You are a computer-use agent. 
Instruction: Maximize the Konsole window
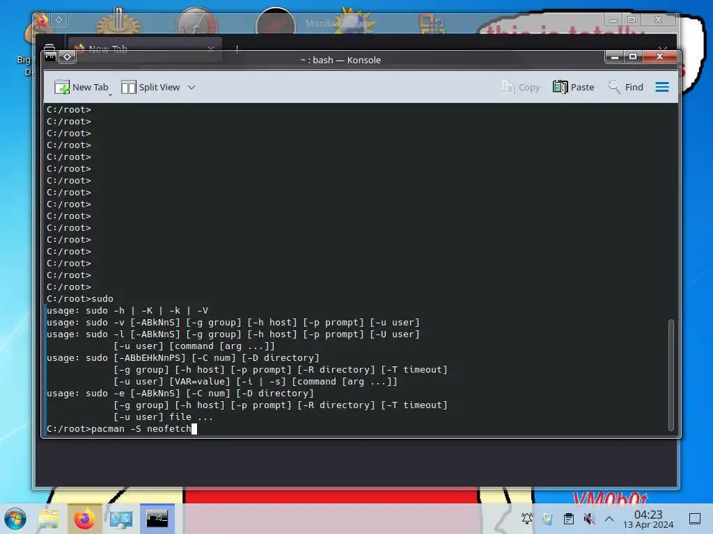[x=632, y=57]
